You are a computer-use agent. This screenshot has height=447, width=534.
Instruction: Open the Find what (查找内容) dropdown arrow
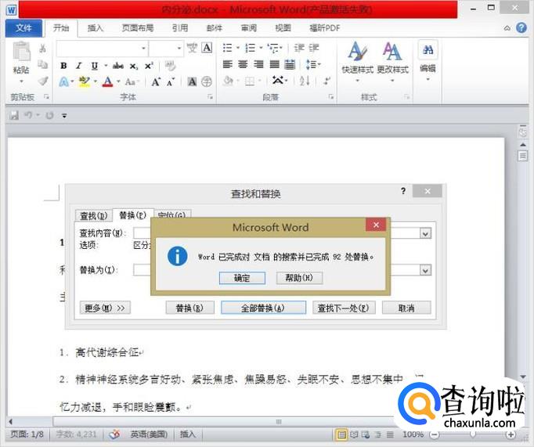pyautogui.click(x=425, y=233)
